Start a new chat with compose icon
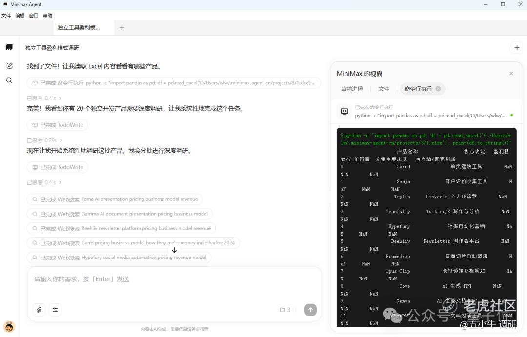The width and height of the screenshot is (527, 337). 9,65
